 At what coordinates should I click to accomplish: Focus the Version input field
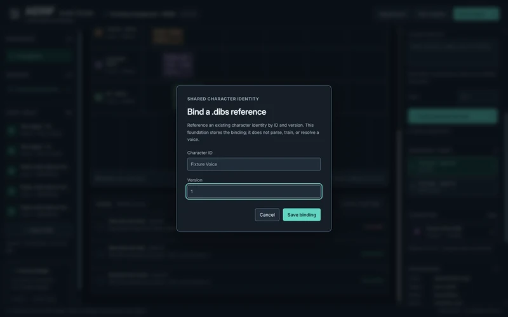coord(253,191)
